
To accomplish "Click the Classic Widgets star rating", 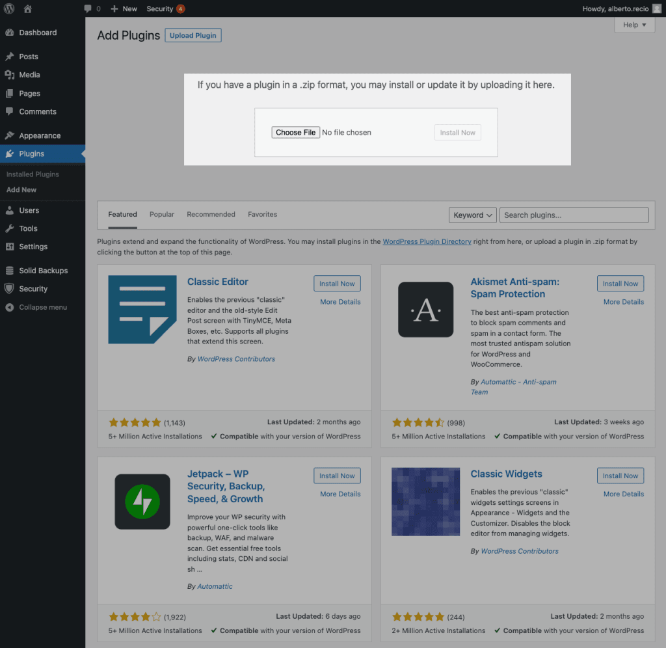I will click(418, 617).
